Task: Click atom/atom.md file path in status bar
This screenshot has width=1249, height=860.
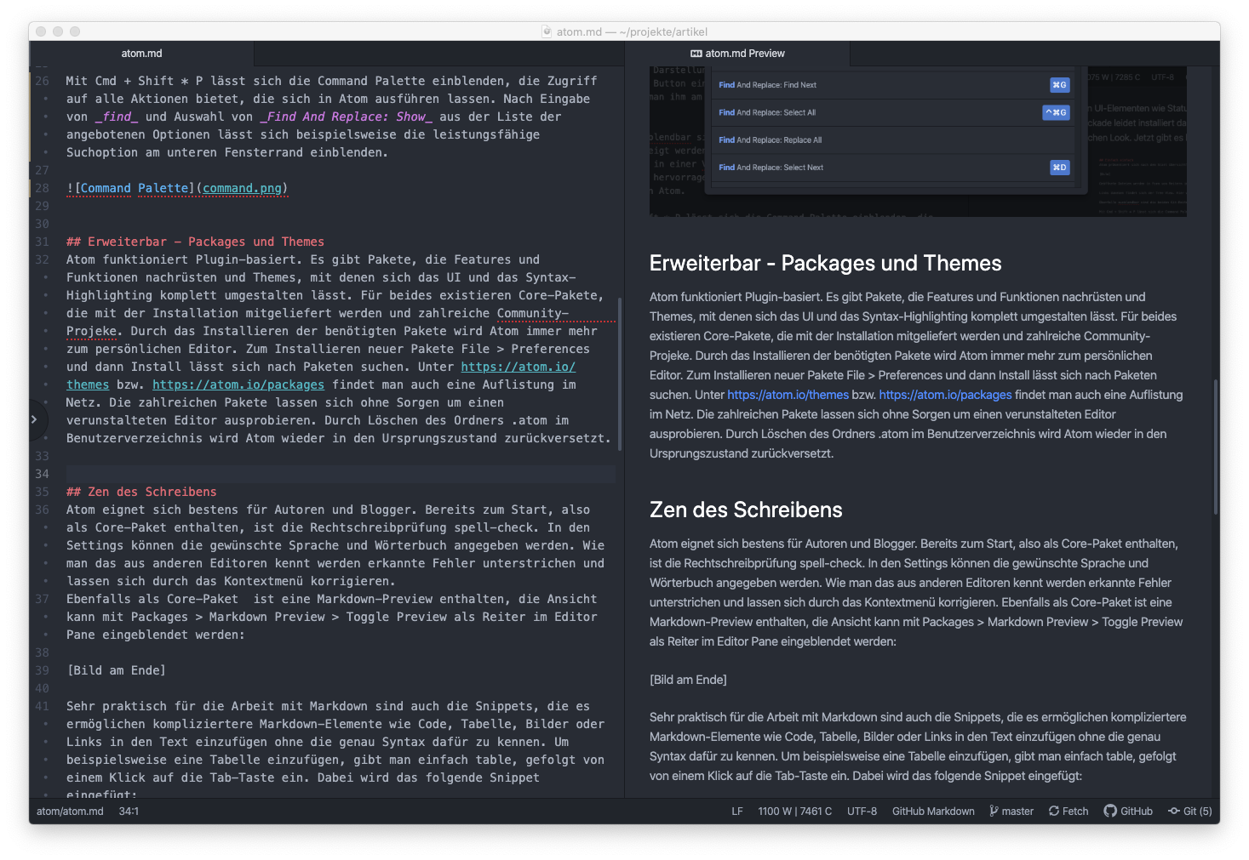Action: [x=70, y=812]
